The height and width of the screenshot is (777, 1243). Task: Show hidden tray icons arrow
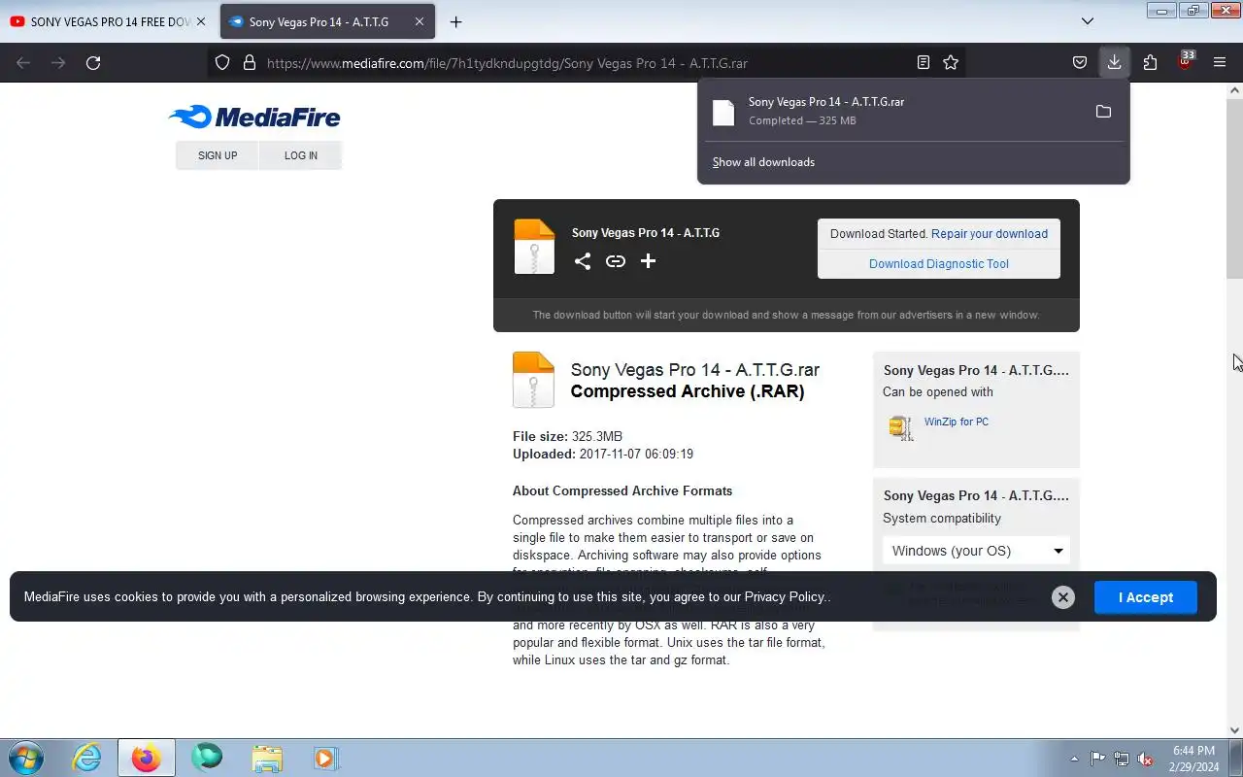pos(1074,759)
